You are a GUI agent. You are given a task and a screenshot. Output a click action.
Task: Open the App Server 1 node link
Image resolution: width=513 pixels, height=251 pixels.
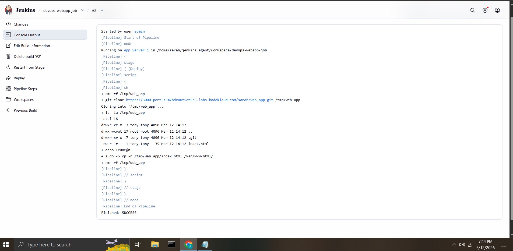tap(136, 50)
